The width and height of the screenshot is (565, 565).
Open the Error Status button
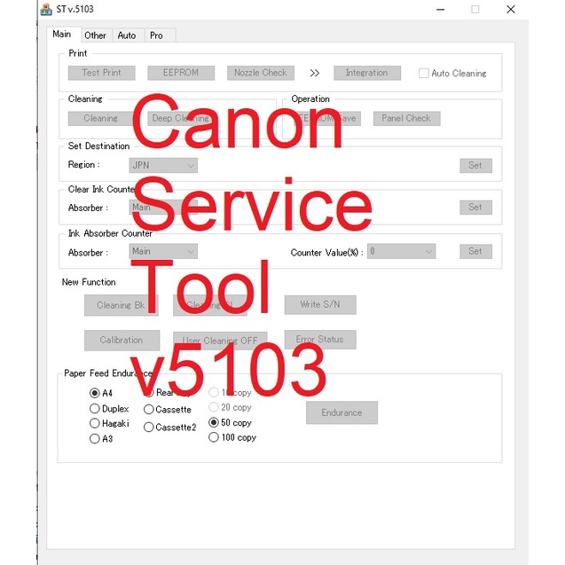click(320, 340)
